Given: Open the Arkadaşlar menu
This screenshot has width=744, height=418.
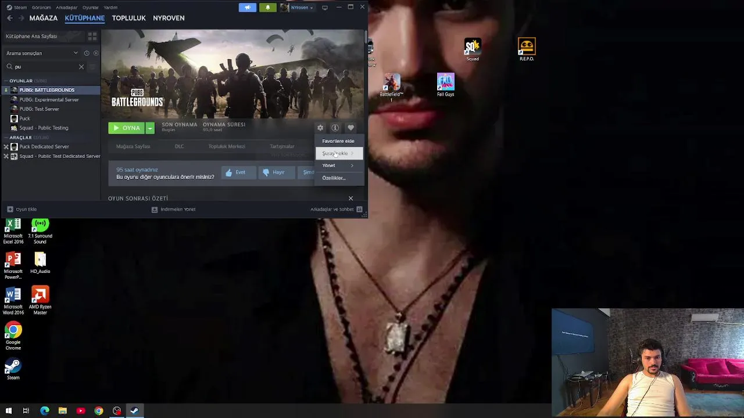Looking at the screenshot, I should point(67,8).
